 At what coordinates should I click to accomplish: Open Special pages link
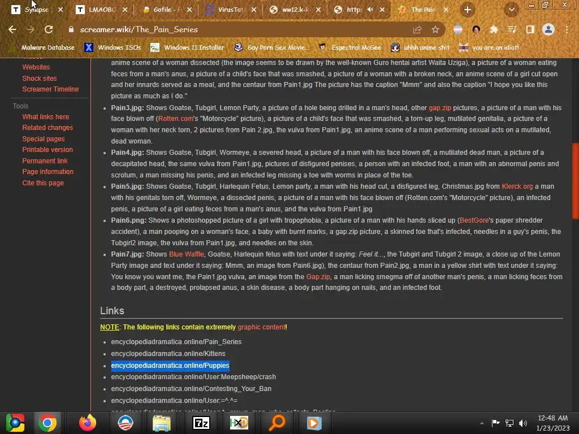coord(43,139)
